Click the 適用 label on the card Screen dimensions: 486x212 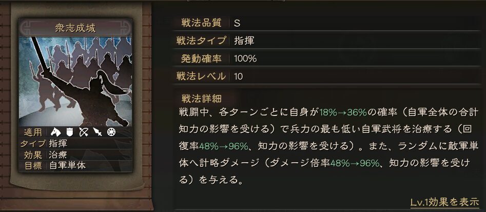pyautogui.click(x=33, y=132)
